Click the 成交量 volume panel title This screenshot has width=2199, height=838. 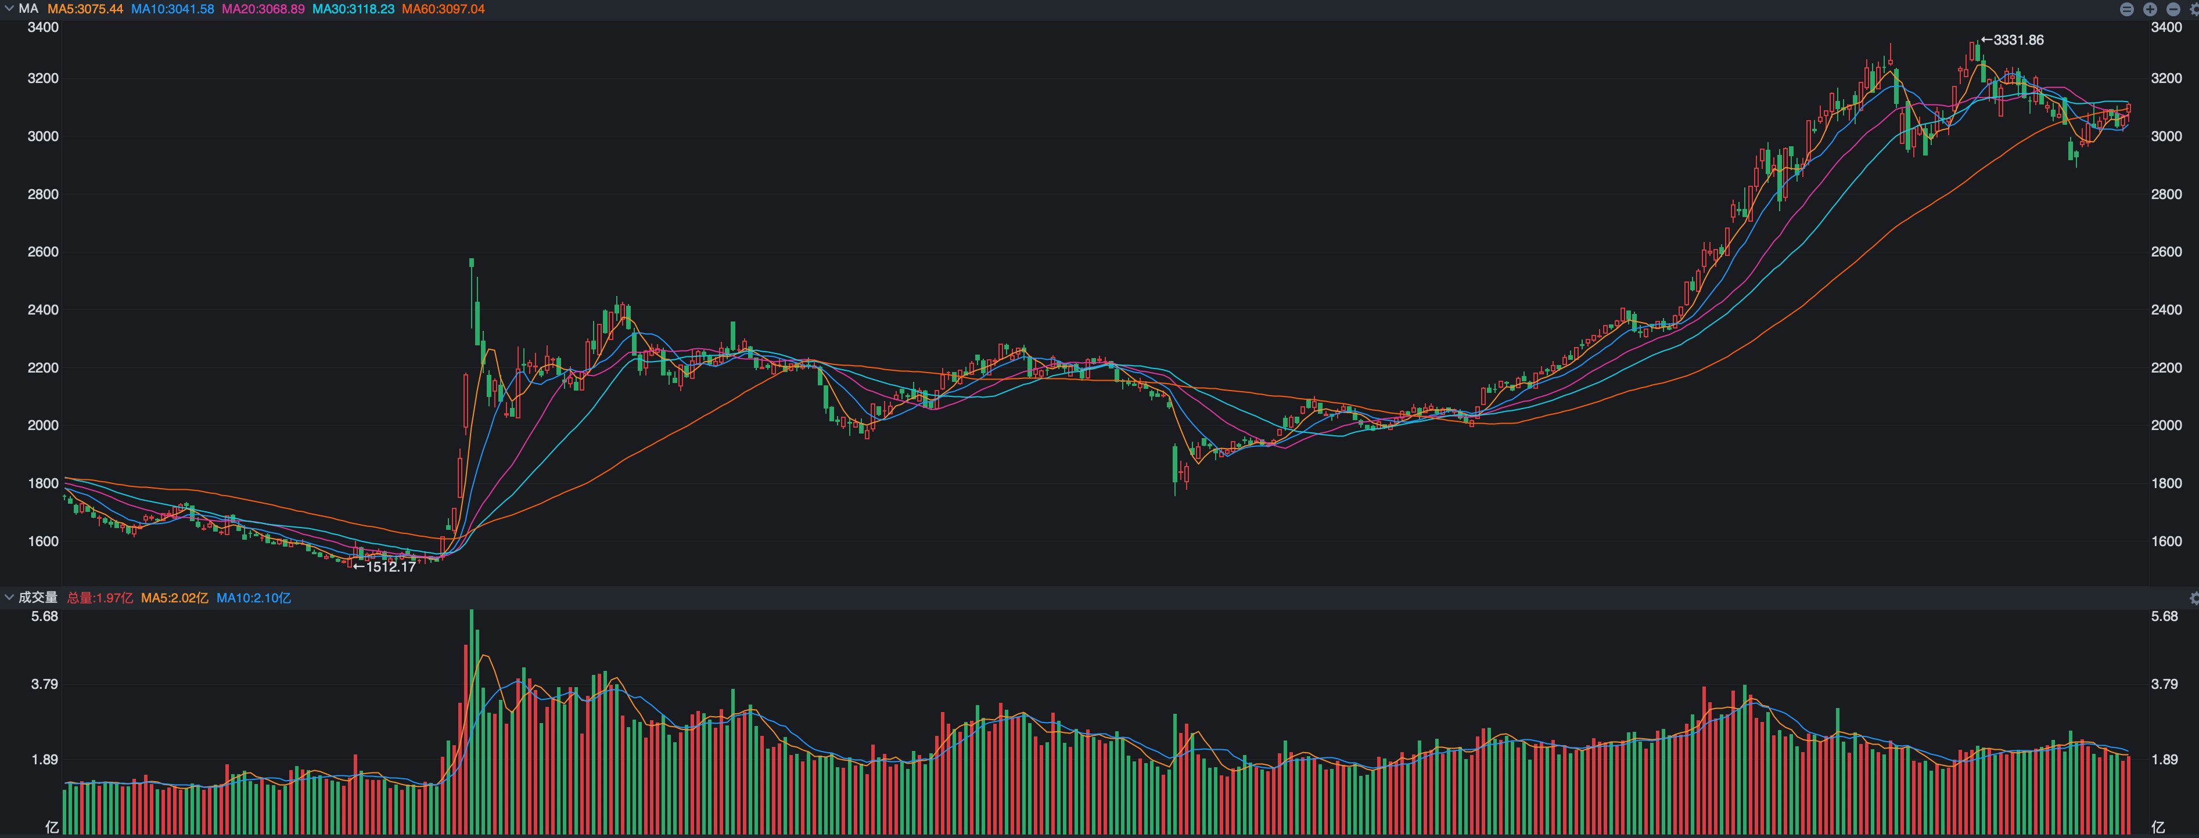pos(38,597)
